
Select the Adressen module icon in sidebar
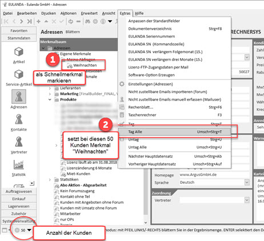click(x=19, y=97)
